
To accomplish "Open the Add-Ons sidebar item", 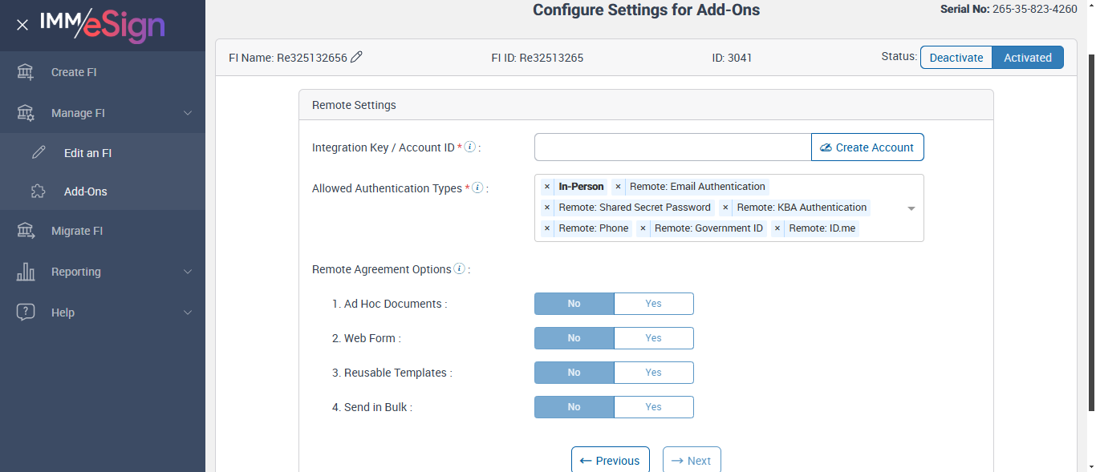I will [85, 192].
